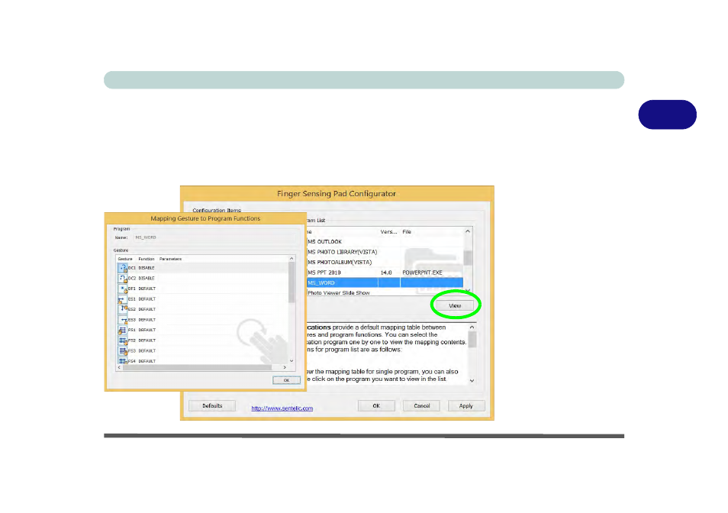This screenshot has height=513, width=728.
Task: Click the FS1 gesture icon
Action: coord(123,330)
